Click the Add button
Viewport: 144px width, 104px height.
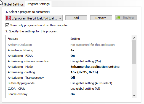76,18
